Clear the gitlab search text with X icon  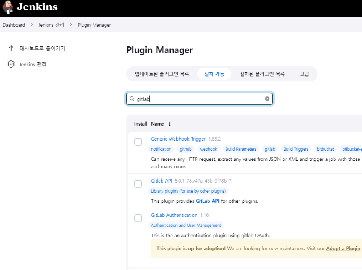point(267,99)
